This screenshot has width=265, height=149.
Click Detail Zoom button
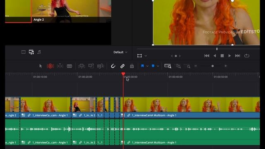(178, 66)
